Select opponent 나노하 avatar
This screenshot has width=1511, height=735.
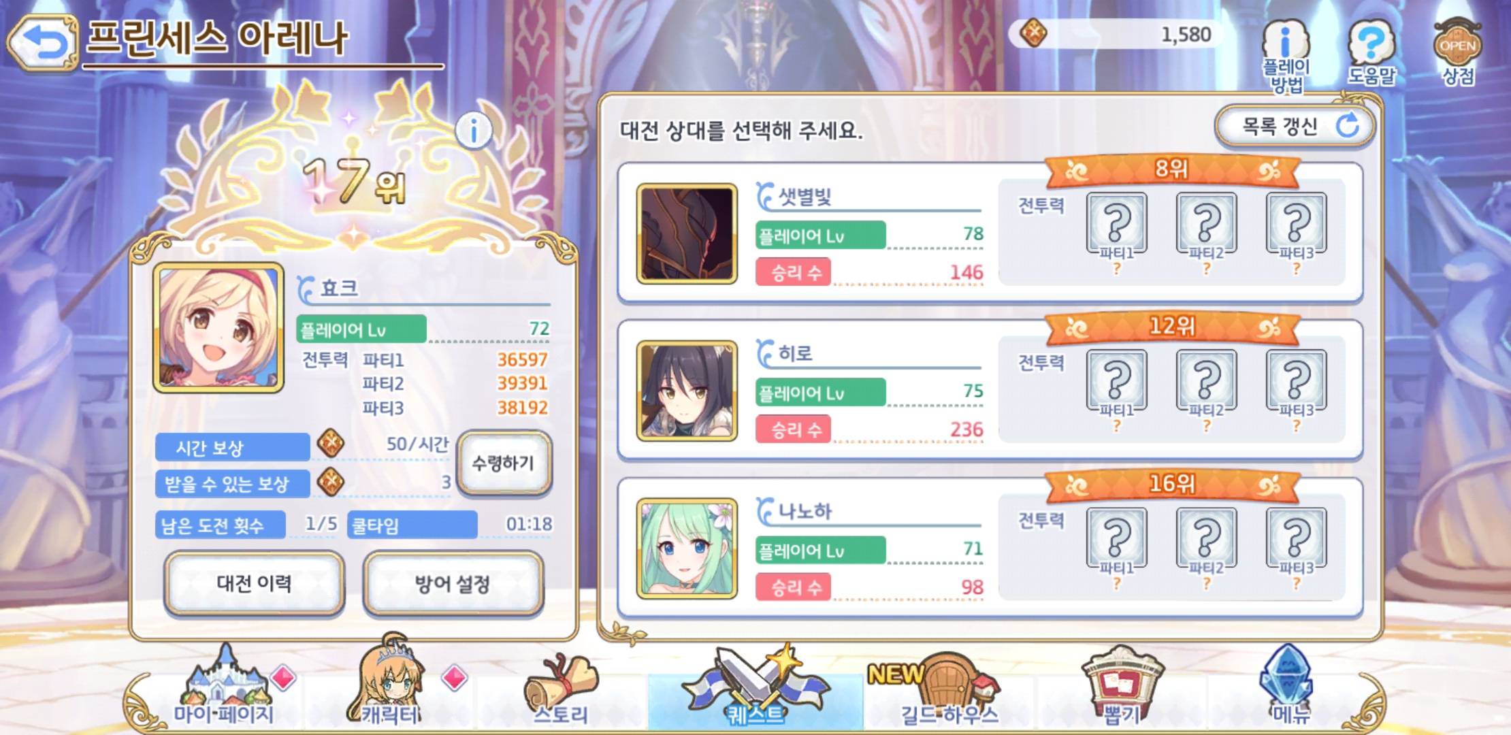tap(687, 549)
